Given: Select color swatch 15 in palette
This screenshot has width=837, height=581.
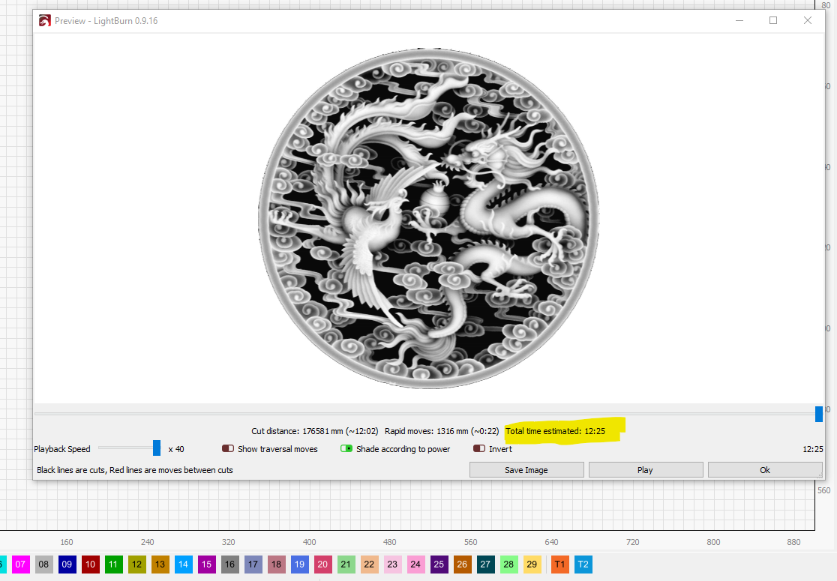Looking at the screenshot, I should pyautogui.click(x=206, y=565).
